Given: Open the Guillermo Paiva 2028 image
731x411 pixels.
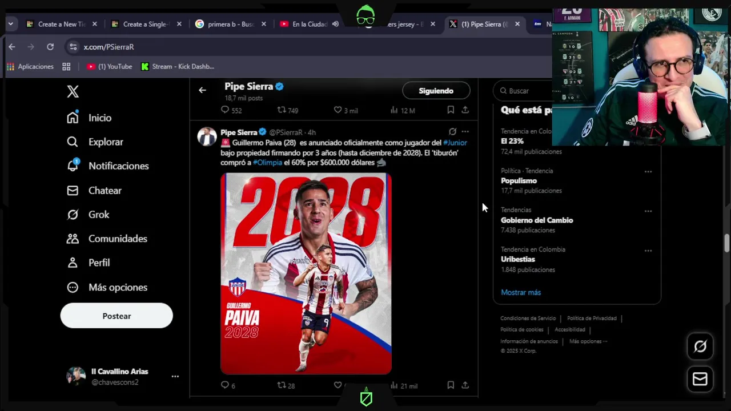Looking at the screenshot, I should (x=306, y=273).
